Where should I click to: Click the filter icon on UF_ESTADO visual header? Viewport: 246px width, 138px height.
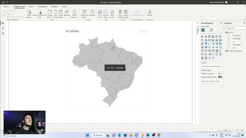coord(140,31)
